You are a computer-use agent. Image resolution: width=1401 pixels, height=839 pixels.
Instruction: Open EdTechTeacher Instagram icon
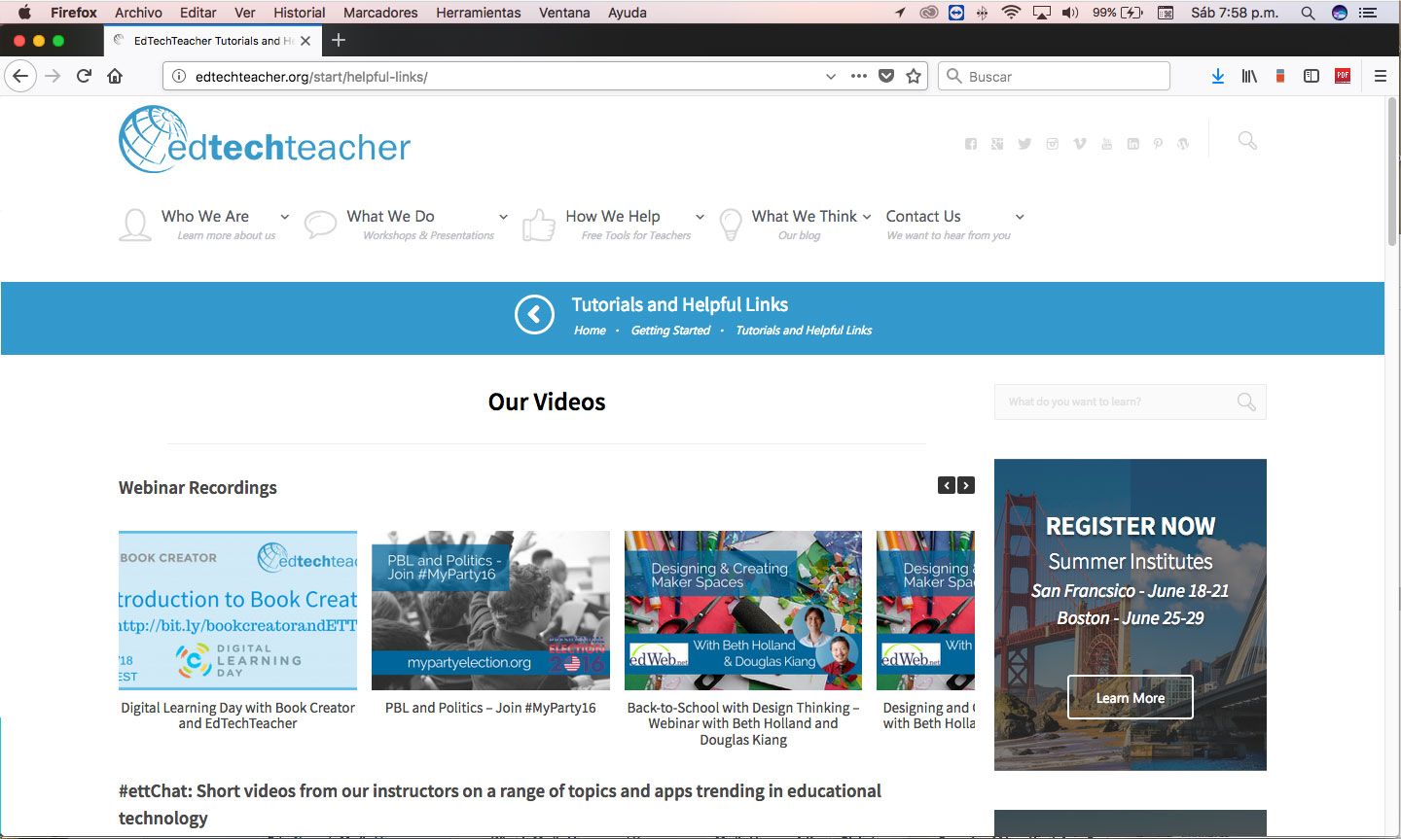click(1052, 144)
